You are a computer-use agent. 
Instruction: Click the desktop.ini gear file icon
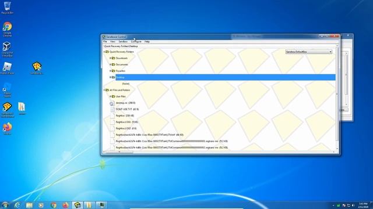(x=112, y=103)
